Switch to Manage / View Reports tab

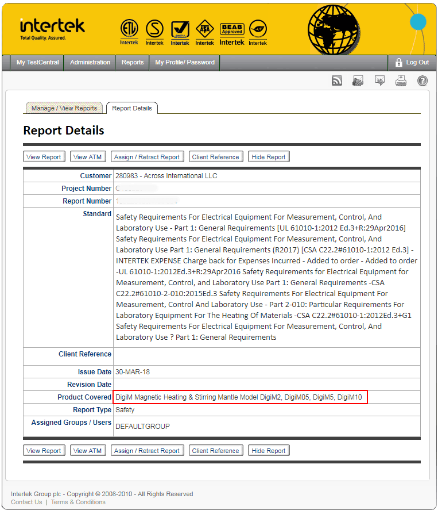pos(64,108)
